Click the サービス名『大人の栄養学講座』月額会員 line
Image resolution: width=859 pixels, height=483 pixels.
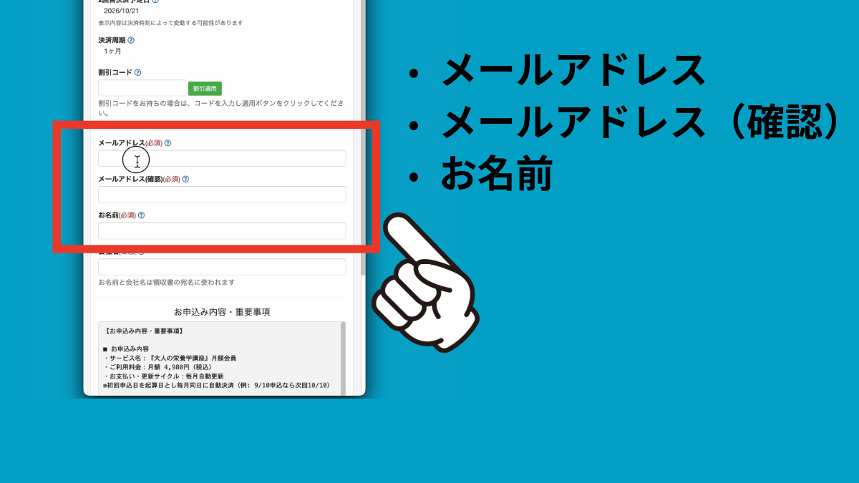pos(169,358)
